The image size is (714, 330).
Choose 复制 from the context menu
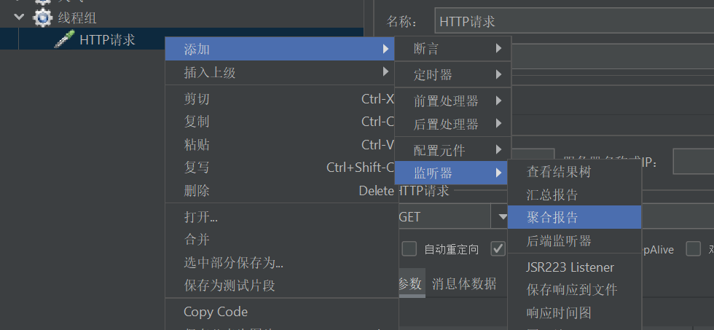tap(280, 121)
